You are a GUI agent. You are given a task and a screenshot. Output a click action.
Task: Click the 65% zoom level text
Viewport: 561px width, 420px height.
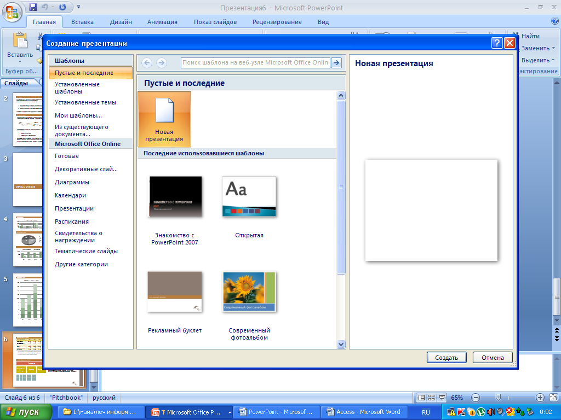pos(457,398)
